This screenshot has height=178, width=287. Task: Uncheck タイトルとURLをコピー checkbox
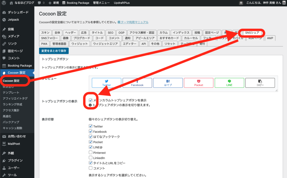[91, 163]
